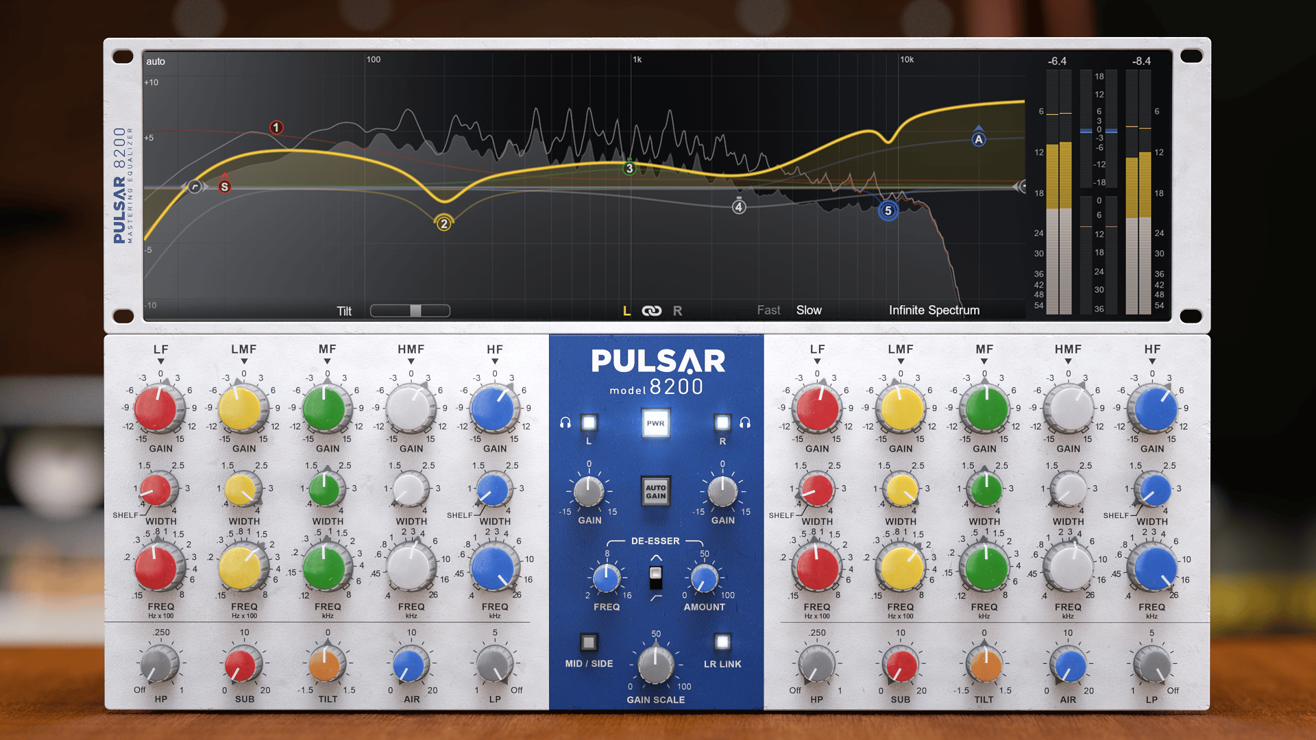The width and height of the screenshot is (1316, 740).
Task: Click left HP filter knob
Action: [x=159, y=664]
